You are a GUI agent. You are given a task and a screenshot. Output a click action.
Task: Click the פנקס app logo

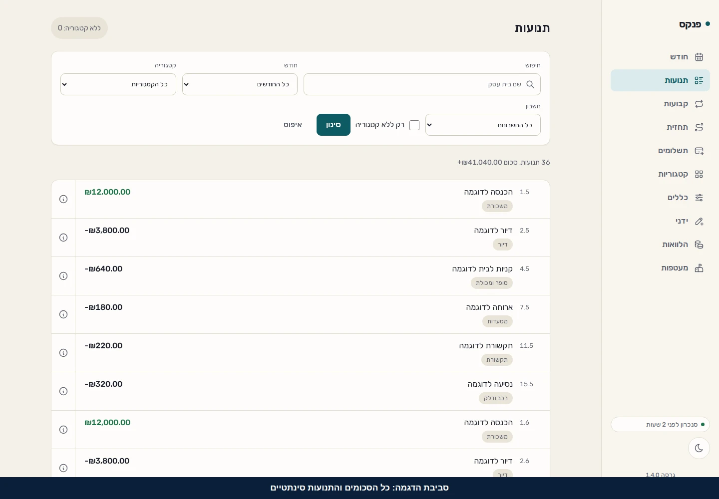tap(695, 24)
